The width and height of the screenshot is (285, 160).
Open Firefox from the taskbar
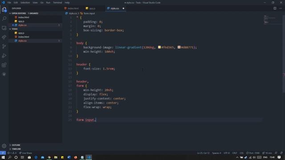(x=75, y=157)
